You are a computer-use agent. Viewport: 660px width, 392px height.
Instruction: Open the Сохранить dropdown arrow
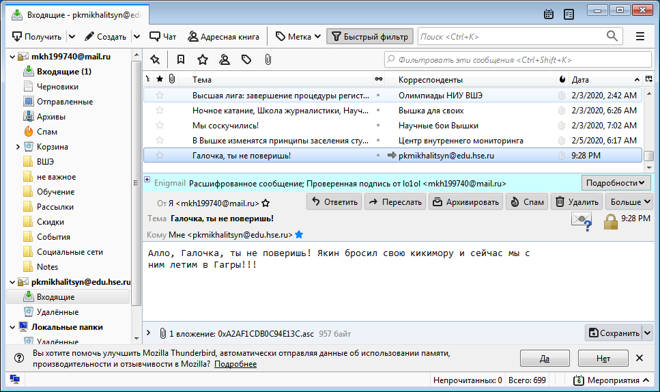pos(647,333)
